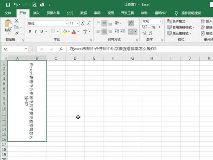Click the fx Insert Function icon

click(x=61, y=49)
